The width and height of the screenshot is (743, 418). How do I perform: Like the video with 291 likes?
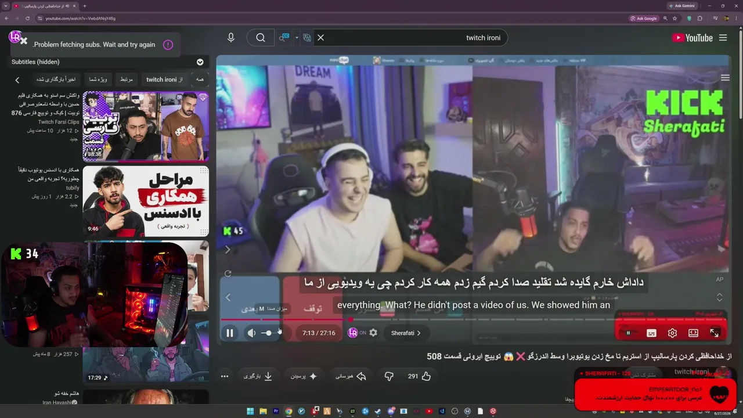pyautogui.click(x=419, y=376)
